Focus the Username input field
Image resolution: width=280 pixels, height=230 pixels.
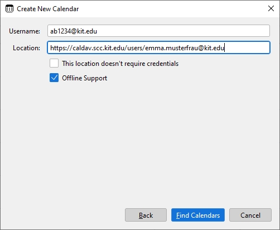[158, 31]
